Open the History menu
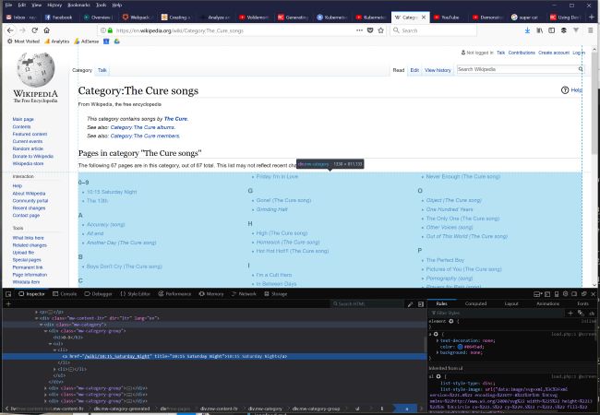This screenshot has width=600, height=415. coord(54,5)
